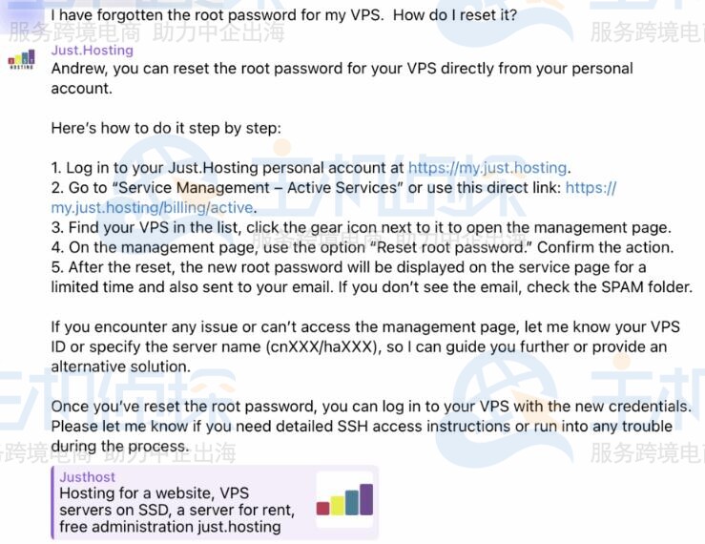The height and width of the screenshot is (544, 705).
Task: Click the "Here's how to do it" line
Action: pyautogui.click(x=166, y=128)
